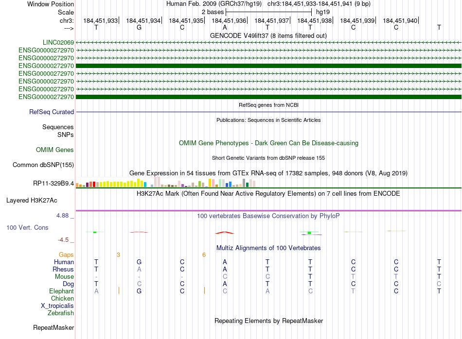Image resolution: width=462 pixels, height=339 pixels.
Task: Open RefSeq Curated track settings label
Action: pos(51,112)
